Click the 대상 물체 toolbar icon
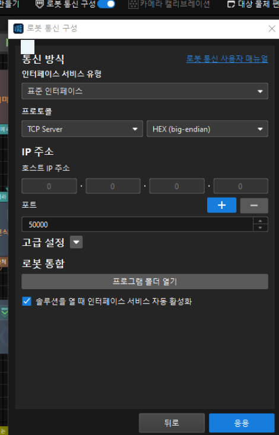Image resolution: width=279 pixels, height=435 pixels. click(231, 4)
